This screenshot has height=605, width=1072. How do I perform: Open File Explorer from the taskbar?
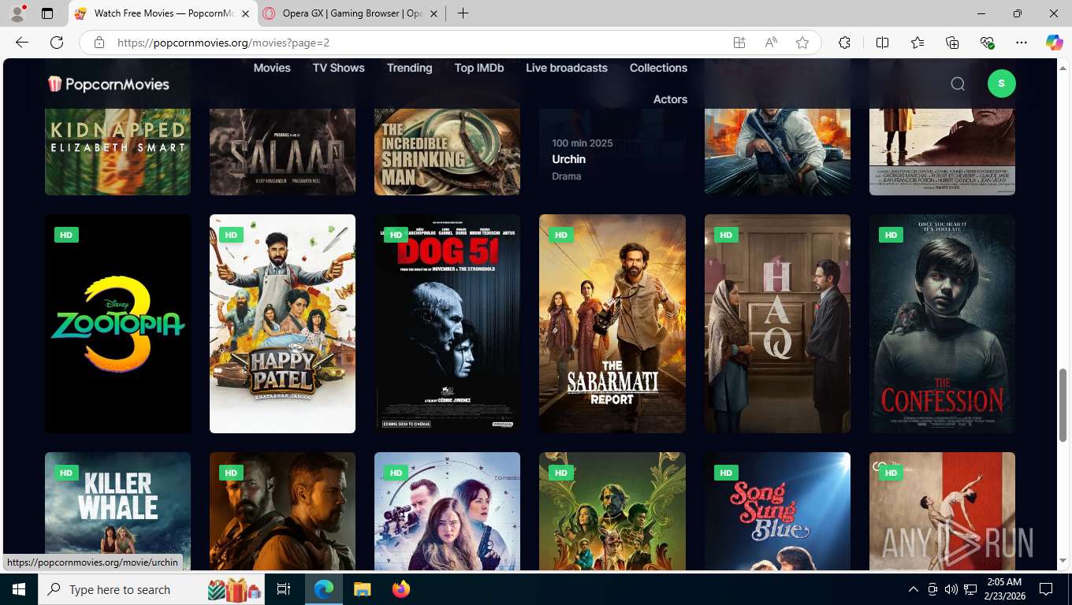click(362, 589)
